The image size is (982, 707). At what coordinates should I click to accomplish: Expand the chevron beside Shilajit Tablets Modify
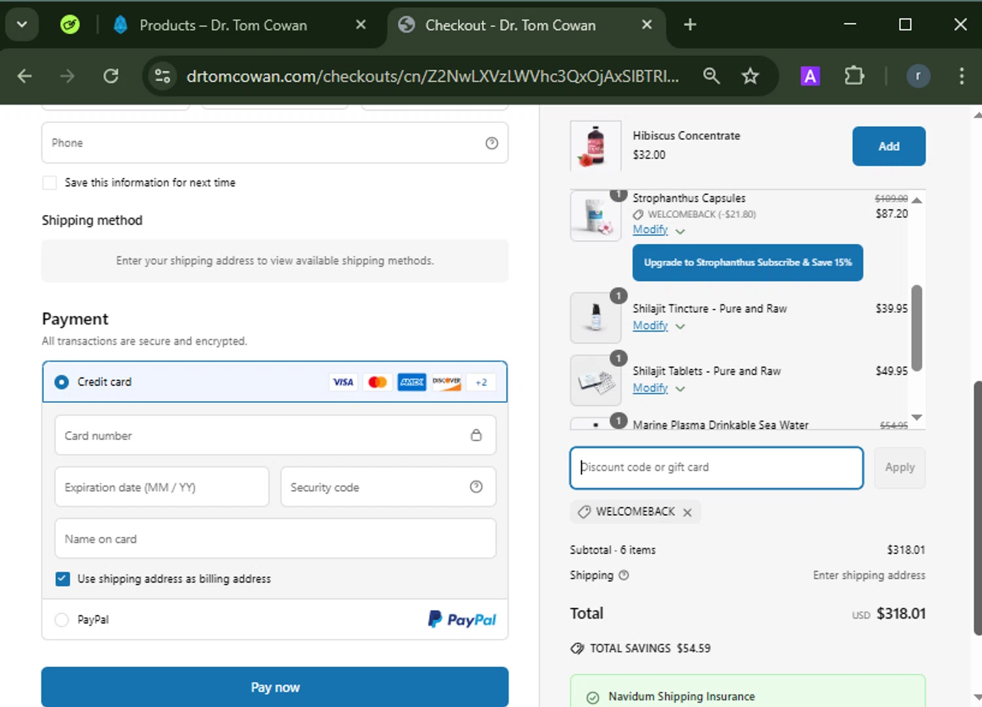pos(680,389)
